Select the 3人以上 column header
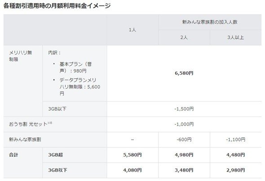265x181 pixels. (236, 37)
